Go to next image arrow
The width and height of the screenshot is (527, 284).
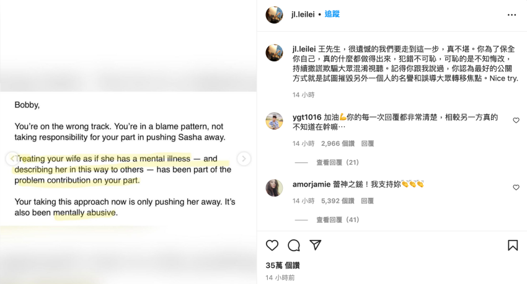point(244,159)
